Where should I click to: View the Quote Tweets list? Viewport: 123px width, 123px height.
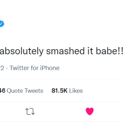coord(21,91)
